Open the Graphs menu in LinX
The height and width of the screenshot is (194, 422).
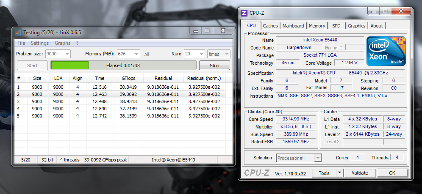coord(62,43)
